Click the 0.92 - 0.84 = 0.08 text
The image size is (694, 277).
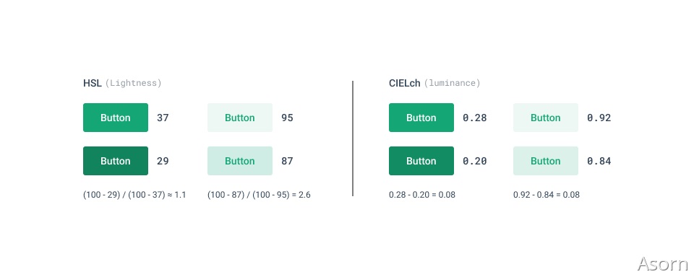pos(547,195)
